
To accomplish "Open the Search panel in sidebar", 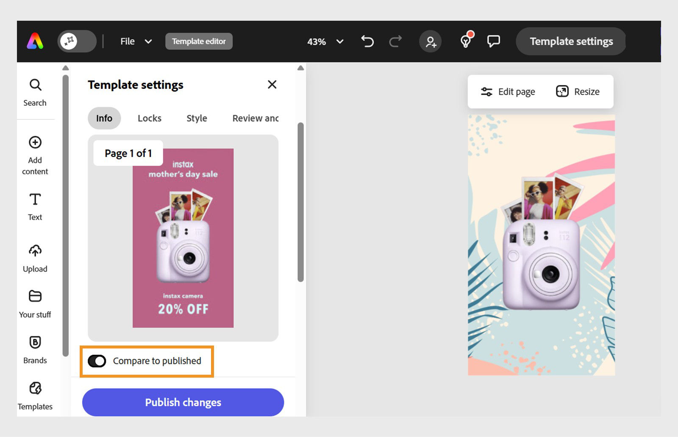I will pyautogui.click(x=35, y=92).
